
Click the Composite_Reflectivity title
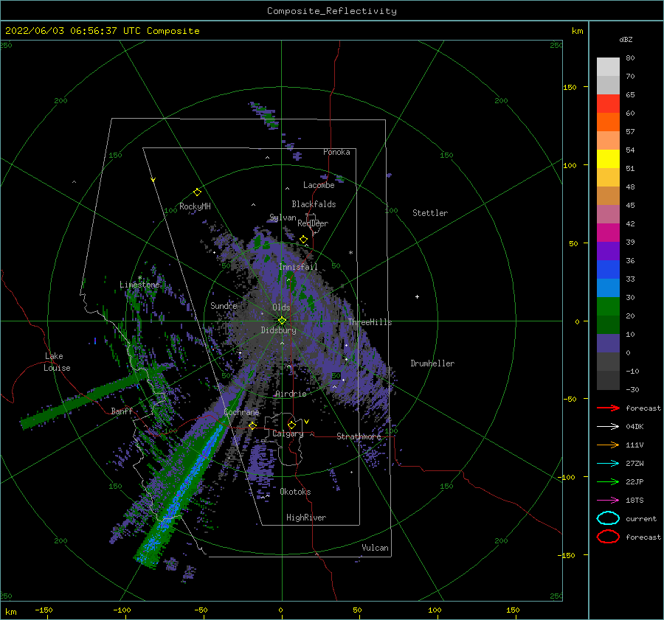pyautogui.click(x=332, y=11)
